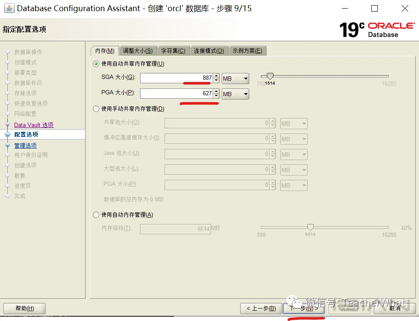Click the PGA size input field
Screen dimensions: 419x321
[x=176, y=94]
